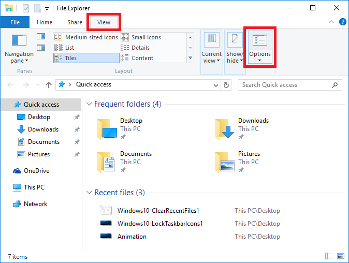The height and width of the screenshot is (263, 349).
Task: Switch to the Home ribbon tab
Action: pos(45,22)
